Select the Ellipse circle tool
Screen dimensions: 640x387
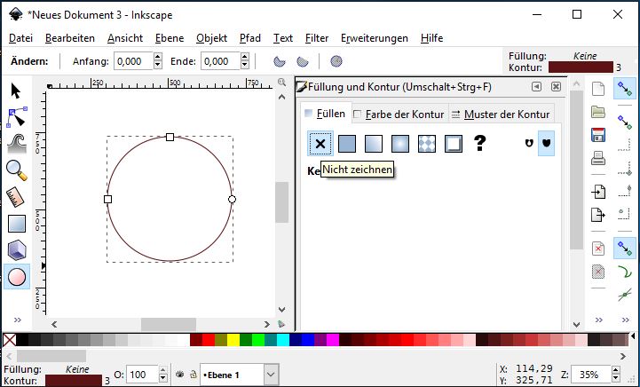pyautogui.click(x=17, y=277)
